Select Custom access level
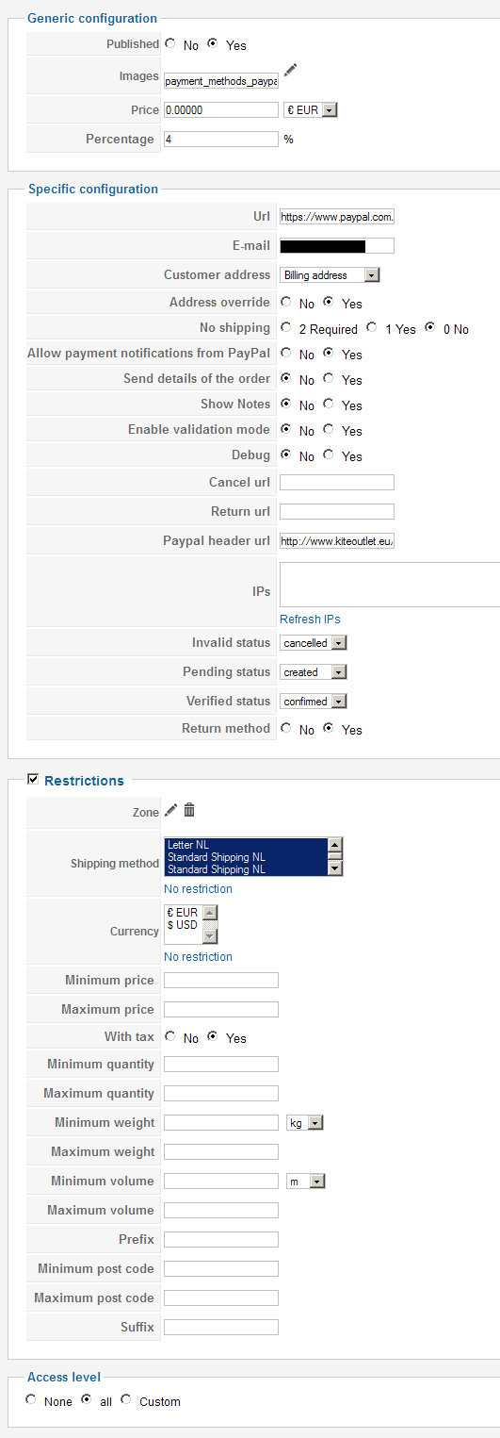 (126, 1400)
